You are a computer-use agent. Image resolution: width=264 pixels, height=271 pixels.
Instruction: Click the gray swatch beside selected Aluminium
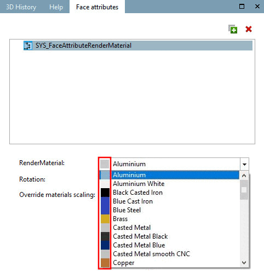pyautogui.click(x=105, y=164)
